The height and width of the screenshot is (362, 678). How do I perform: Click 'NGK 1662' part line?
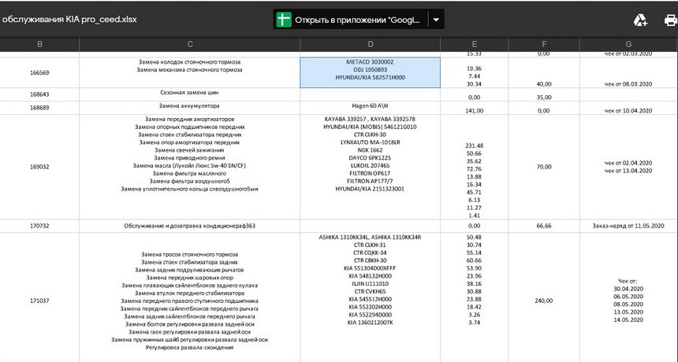coord(370,150)
